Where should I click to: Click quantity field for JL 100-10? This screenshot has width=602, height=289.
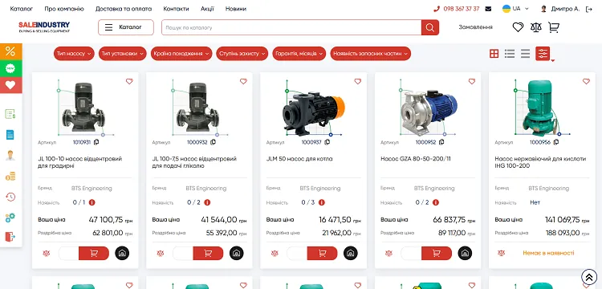tap(69, 254)
